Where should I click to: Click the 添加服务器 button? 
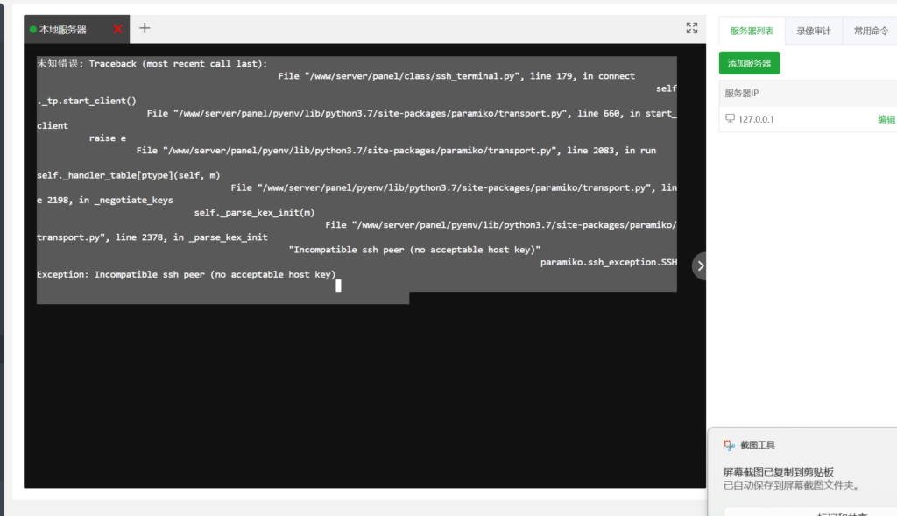pos(750,62)
